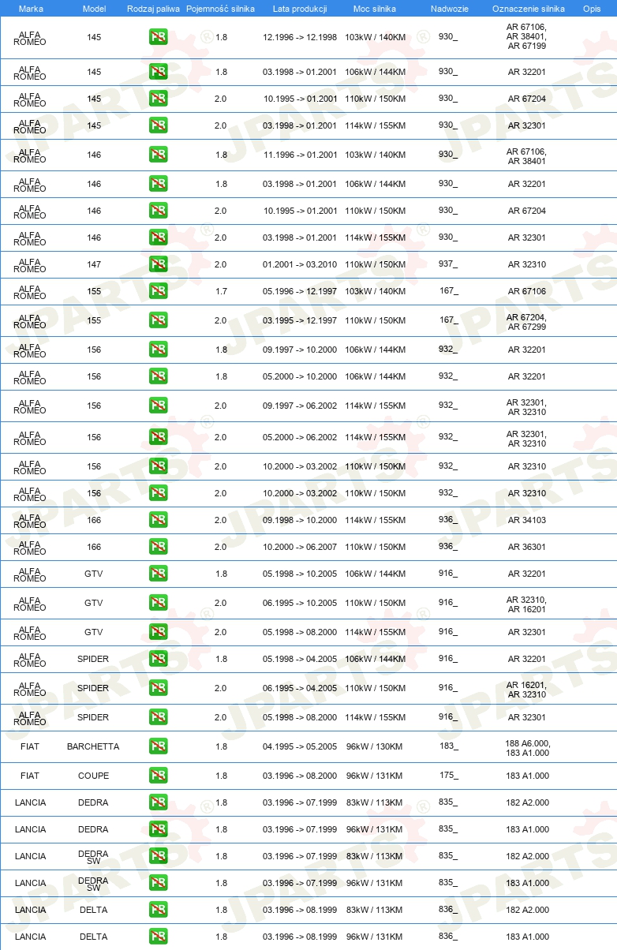Click the fuel icon for the Alfa Romeo 145 1.8 144KM row
This screenshot has width=617, height=950.
tap(159, 72)
